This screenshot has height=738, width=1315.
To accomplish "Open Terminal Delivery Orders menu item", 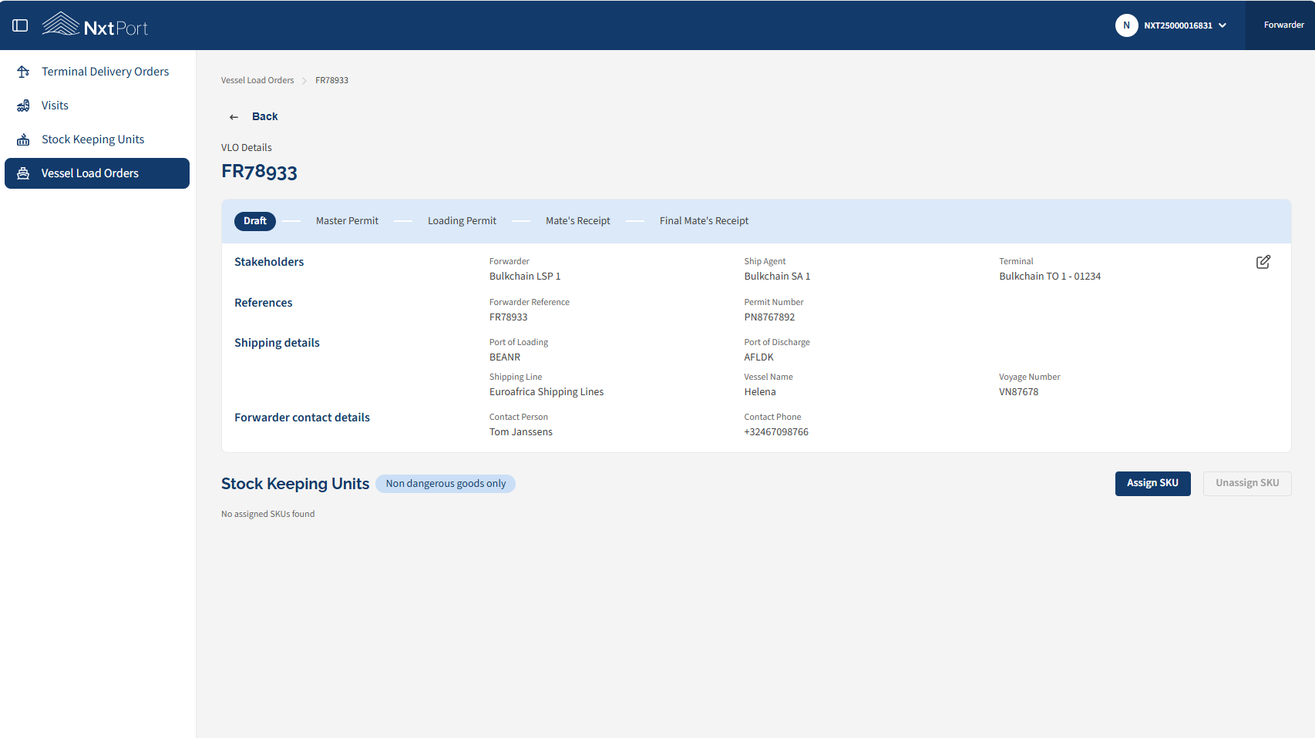I will pyautogui.click(x=97, y=72).
